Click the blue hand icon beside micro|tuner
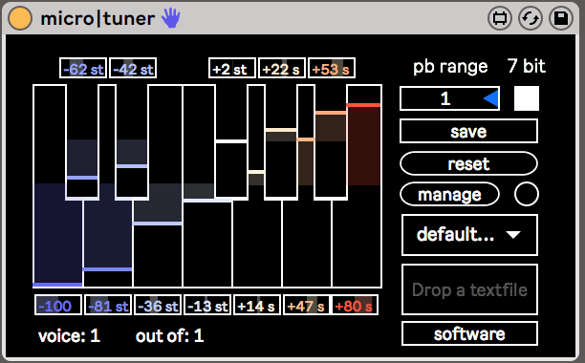 click(x=171, y=18)
